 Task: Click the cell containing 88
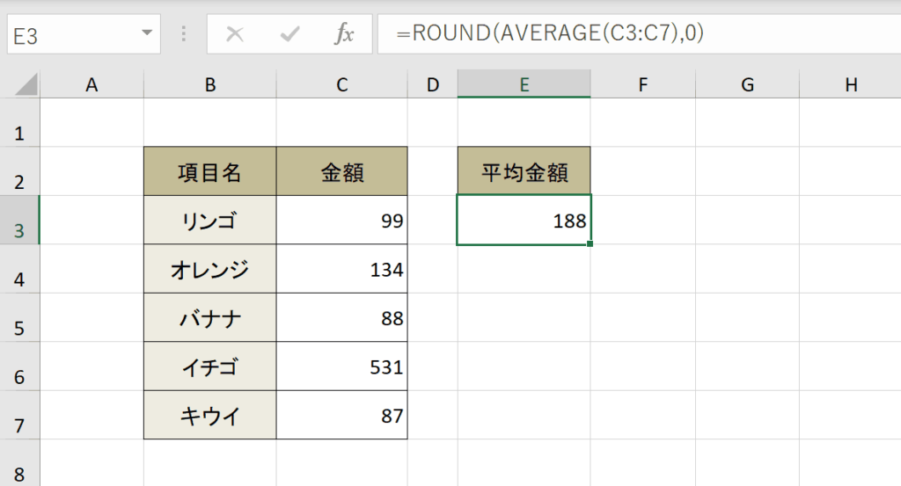pos(342,318)
